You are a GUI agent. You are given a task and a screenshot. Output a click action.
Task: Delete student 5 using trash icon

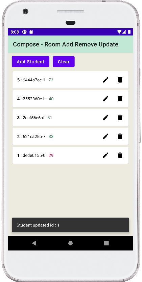[120, 80]
